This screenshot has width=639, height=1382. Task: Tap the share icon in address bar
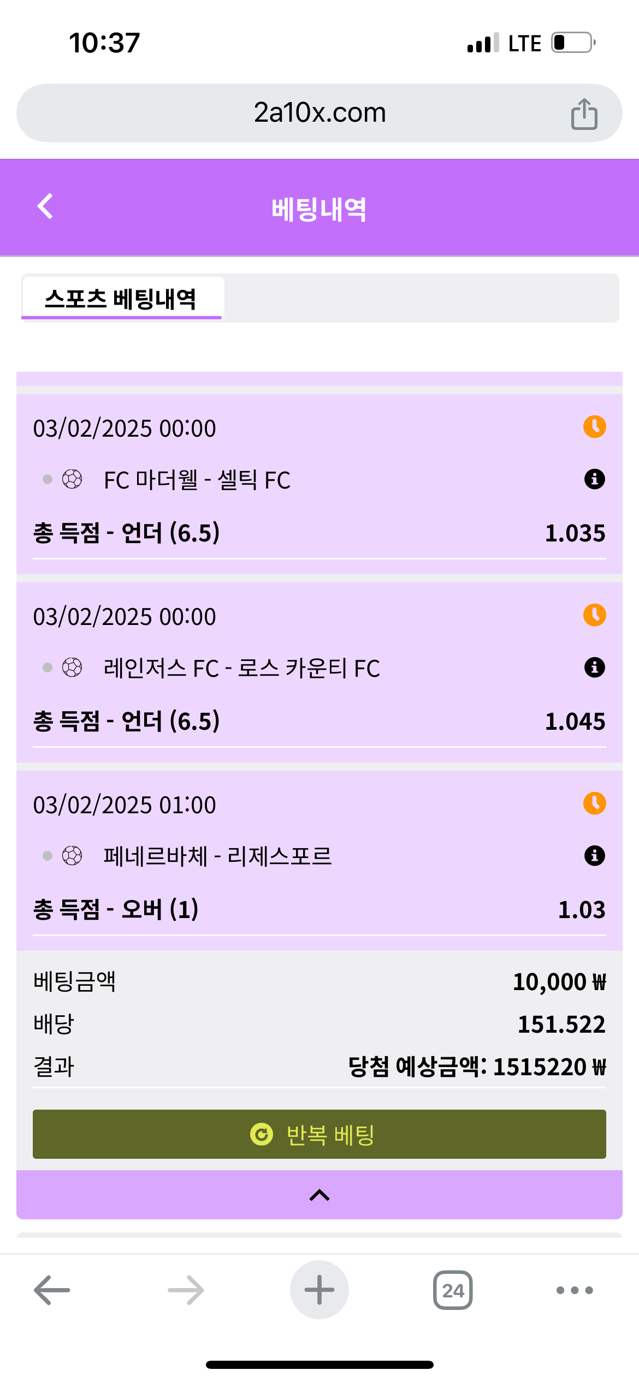(584, 114)
